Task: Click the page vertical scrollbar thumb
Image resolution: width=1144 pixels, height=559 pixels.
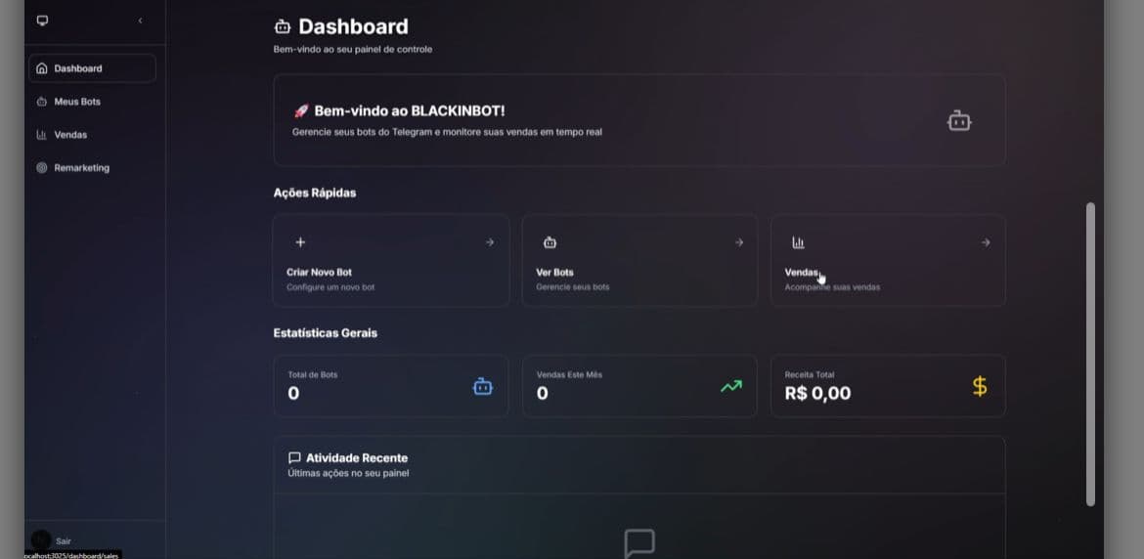Action: [1090, 354]
